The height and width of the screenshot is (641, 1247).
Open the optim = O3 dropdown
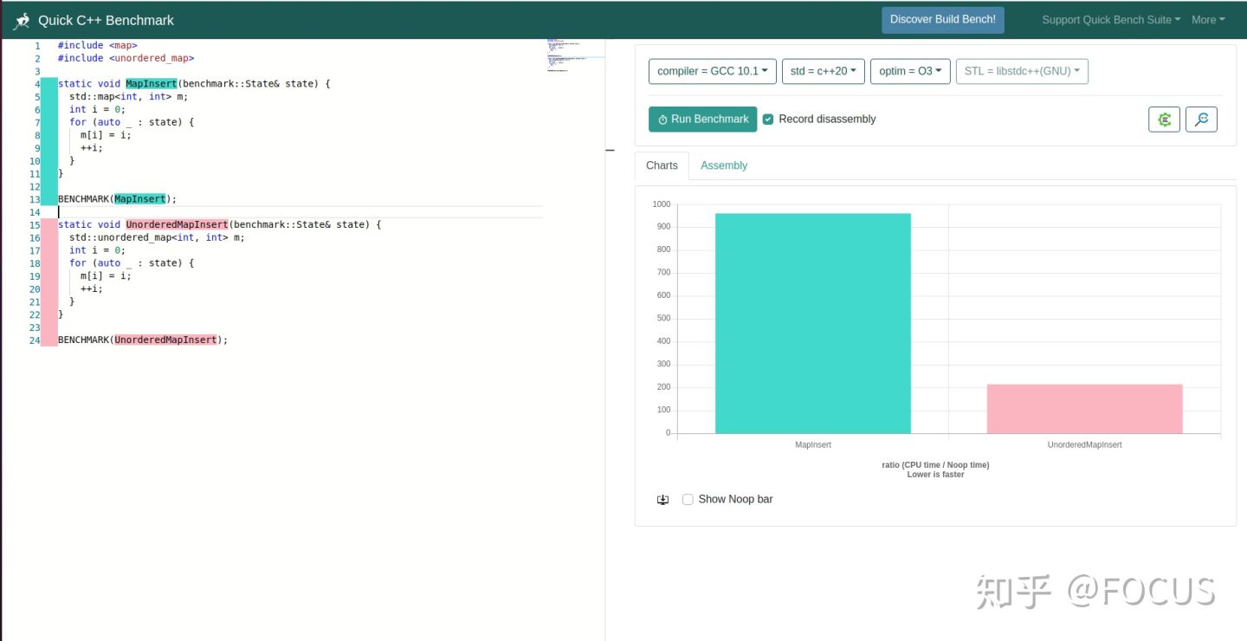[x=910, y=71]
